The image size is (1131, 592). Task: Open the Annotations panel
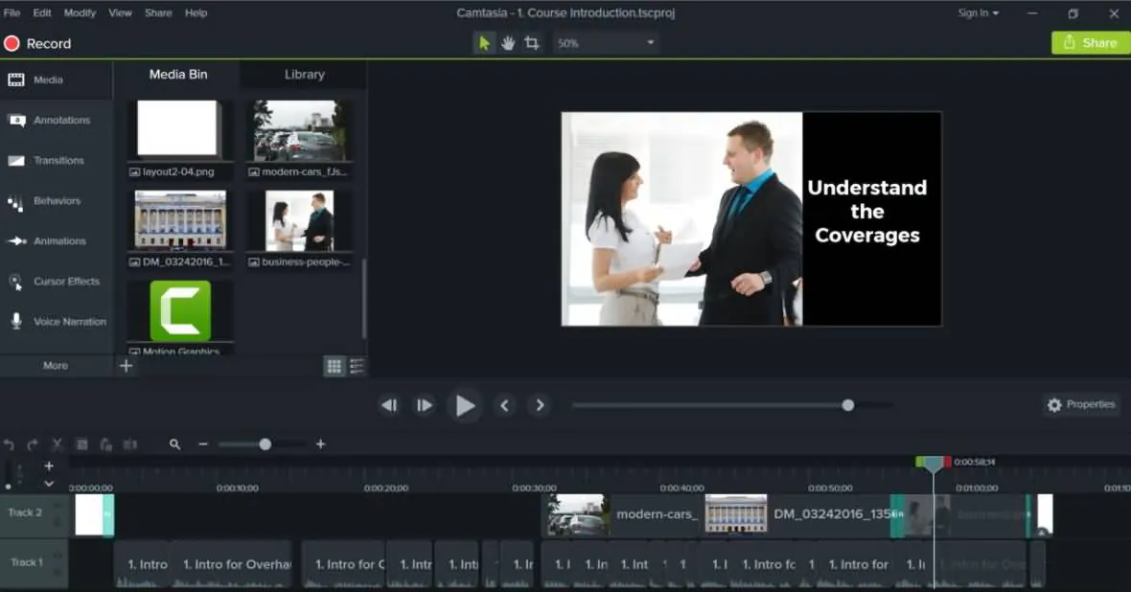click(57, 121)
